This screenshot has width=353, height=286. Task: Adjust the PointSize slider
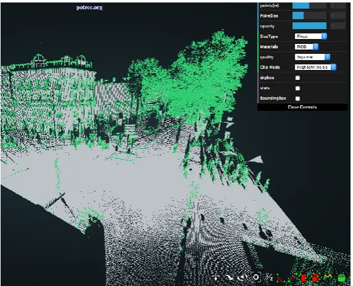tap(309, 15)
